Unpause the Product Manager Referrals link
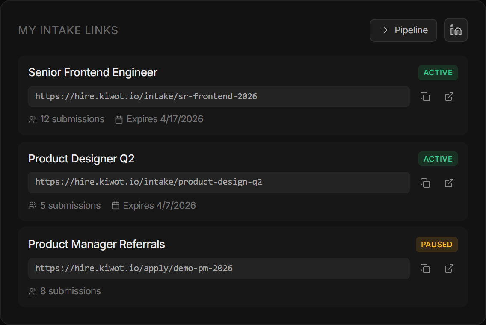The width and height of the screenshot is (486, 325). point(436,245)
